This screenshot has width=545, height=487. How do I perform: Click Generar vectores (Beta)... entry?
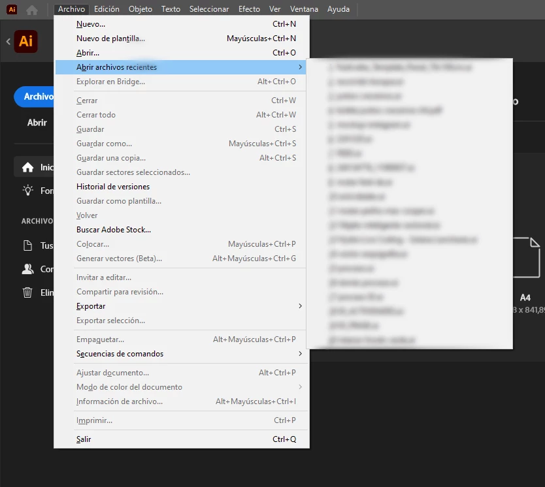(181, 259)
